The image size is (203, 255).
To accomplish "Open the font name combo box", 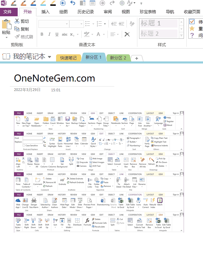I will 54,24.
